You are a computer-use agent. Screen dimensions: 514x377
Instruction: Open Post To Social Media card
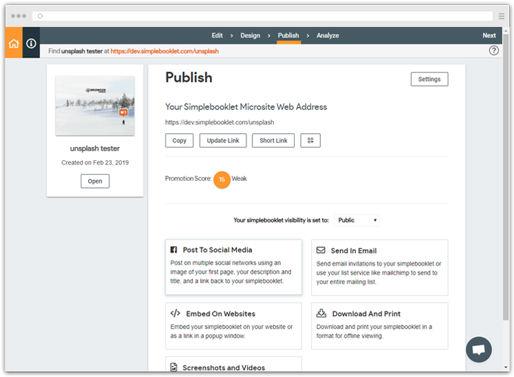(233, 267)
